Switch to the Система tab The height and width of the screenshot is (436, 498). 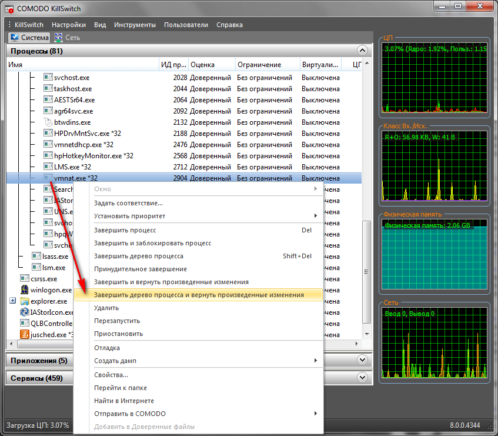pos(29,38)
